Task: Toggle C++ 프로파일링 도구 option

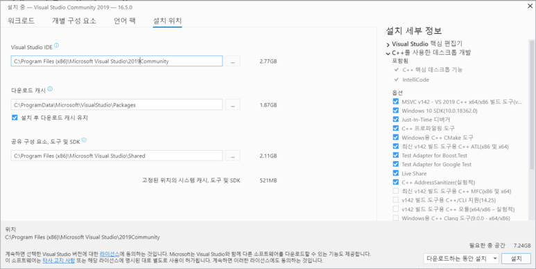Action: click(x=396, y=128)
